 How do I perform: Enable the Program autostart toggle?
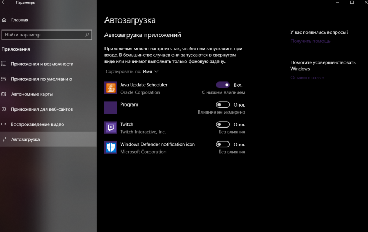(223, 104)
